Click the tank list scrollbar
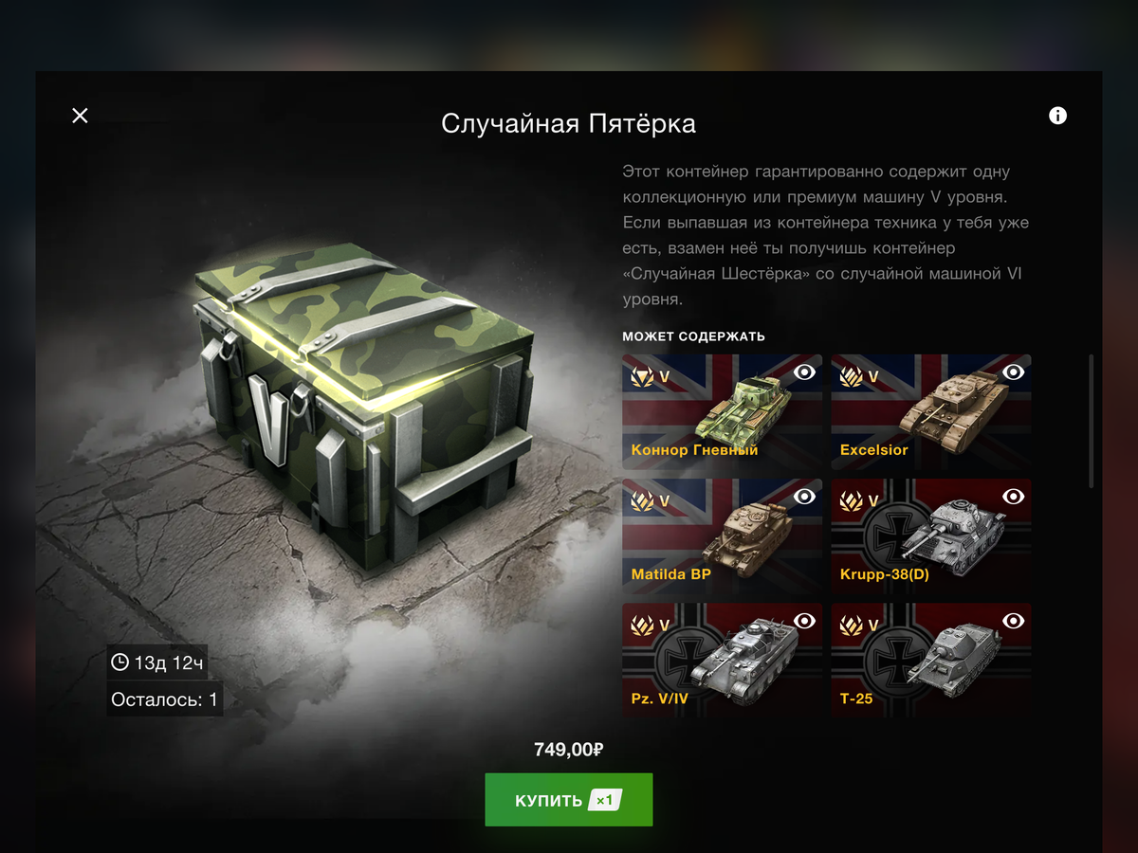 [1092, 422]
